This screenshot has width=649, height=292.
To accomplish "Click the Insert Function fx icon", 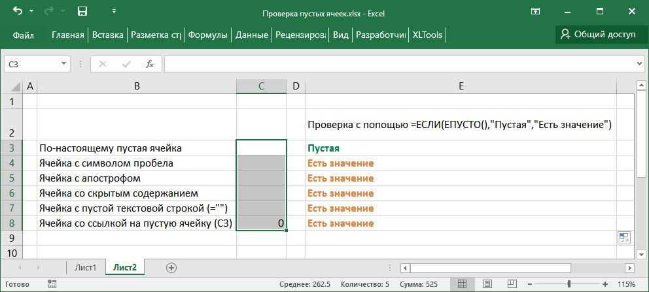I will tap(150, 64).
